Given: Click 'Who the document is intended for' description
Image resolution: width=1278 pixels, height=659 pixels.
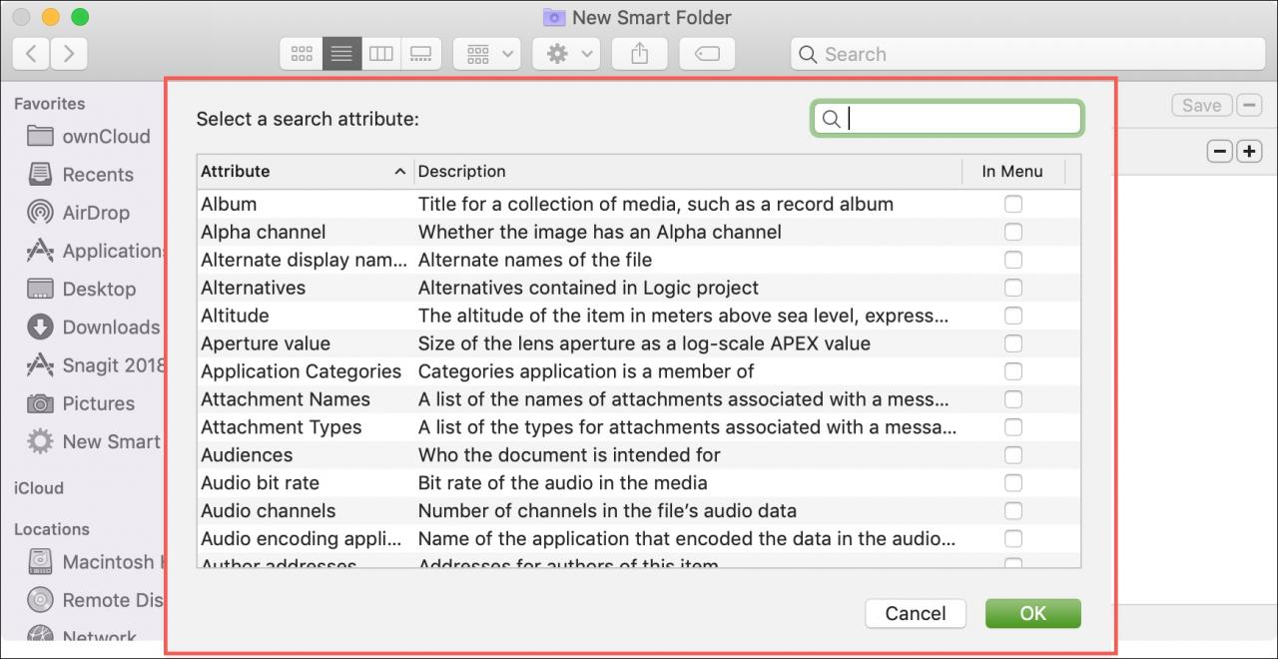Looking at the screenshot, I should click(x=569, y=455).
